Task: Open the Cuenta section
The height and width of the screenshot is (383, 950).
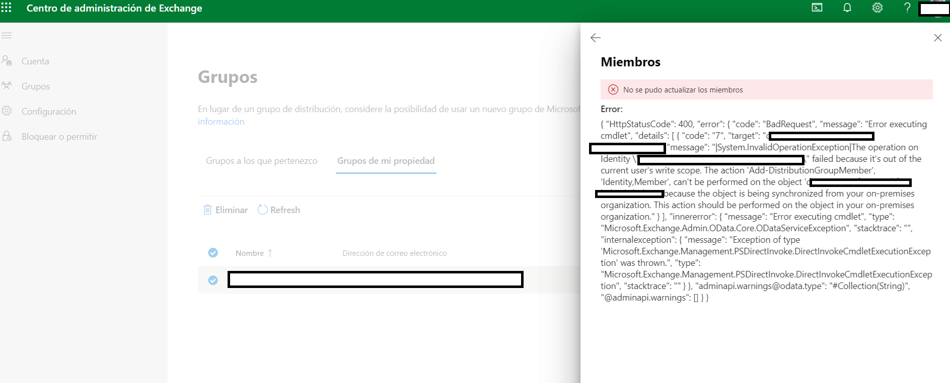Action: tap(35, 61)
